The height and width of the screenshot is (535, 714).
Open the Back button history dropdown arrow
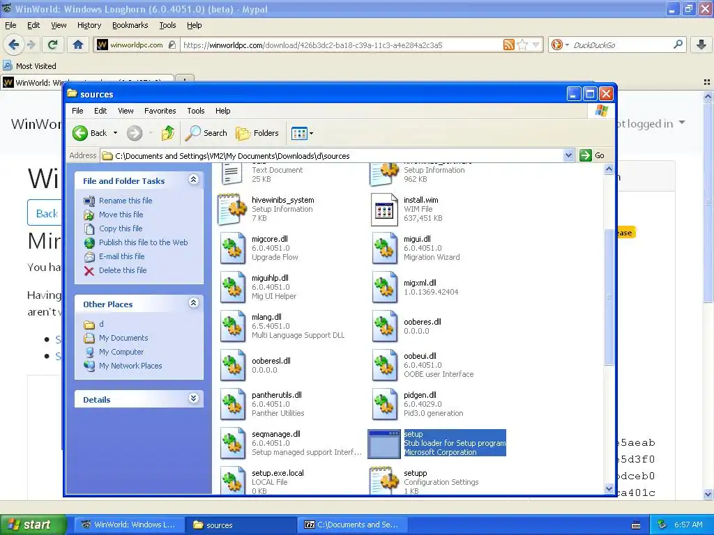pos(115,133)
